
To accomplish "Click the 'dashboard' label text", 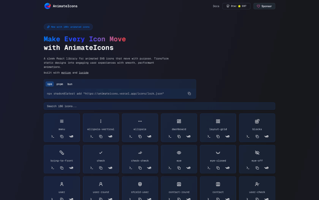I will 179,129.
